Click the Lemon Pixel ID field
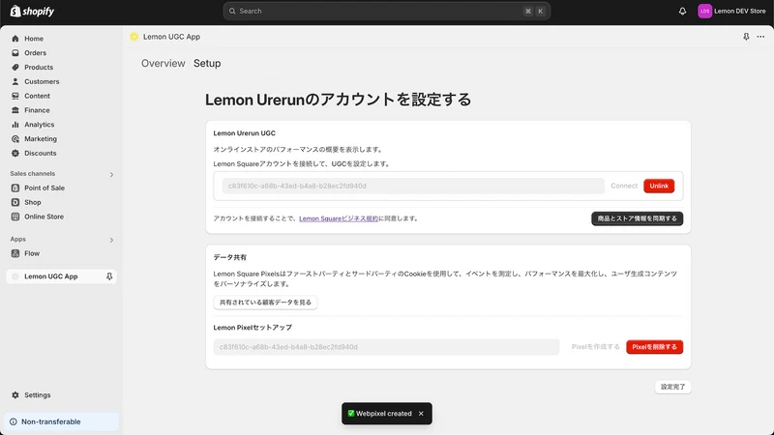774x435 pixels. (x=386, y=347)
